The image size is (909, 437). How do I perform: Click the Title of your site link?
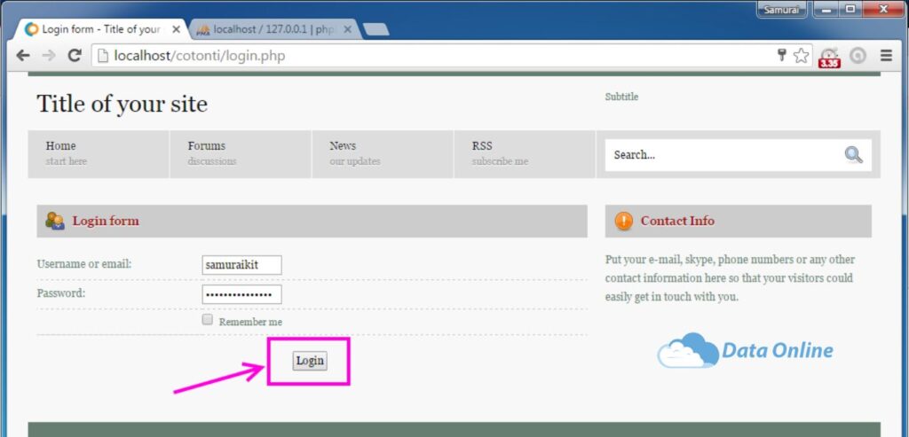tap(123, 105)
